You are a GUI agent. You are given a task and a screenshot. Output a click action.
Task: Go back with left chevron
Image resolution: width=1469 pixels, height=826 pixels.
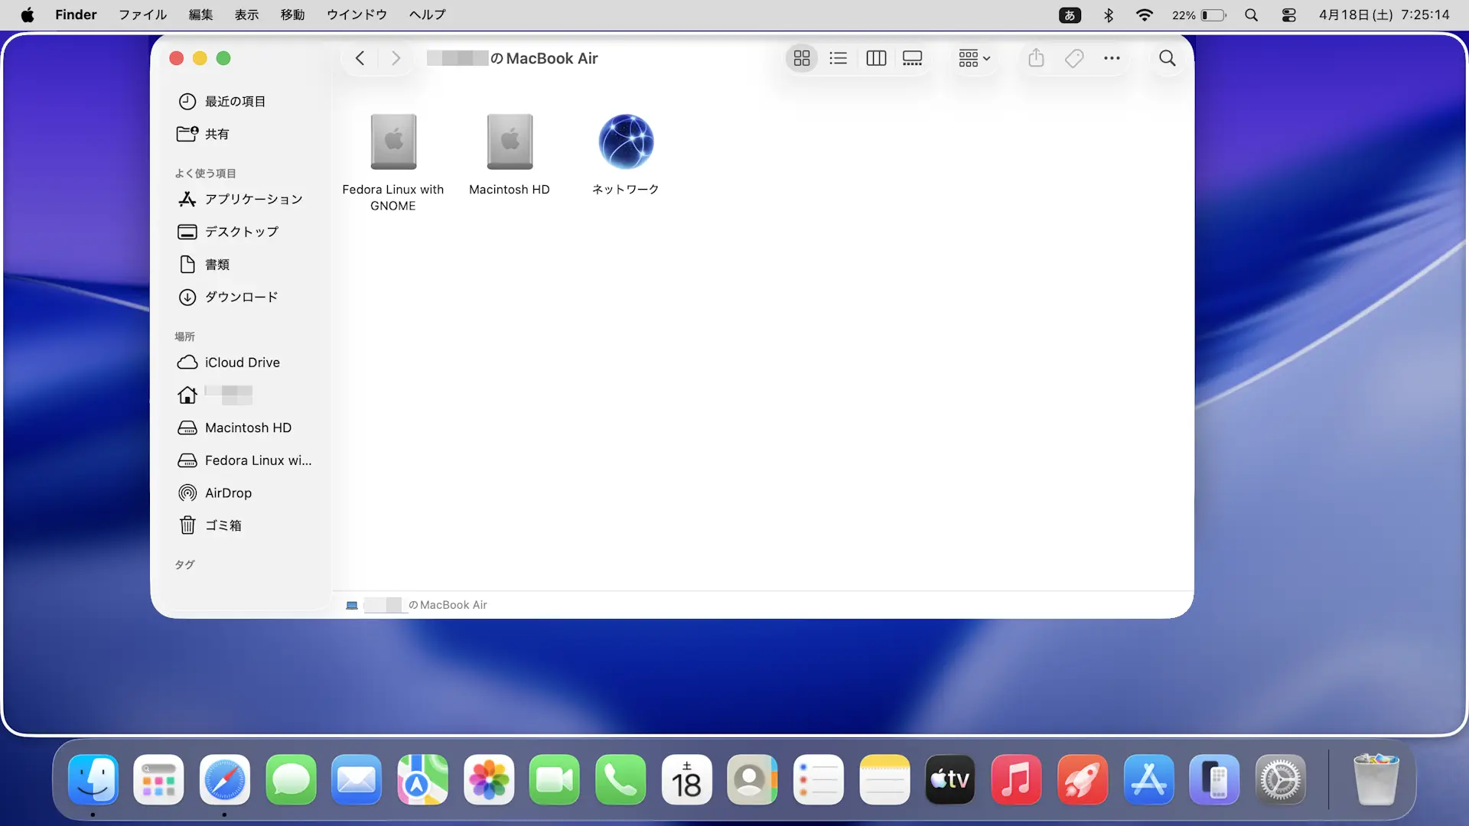[360, 58]
